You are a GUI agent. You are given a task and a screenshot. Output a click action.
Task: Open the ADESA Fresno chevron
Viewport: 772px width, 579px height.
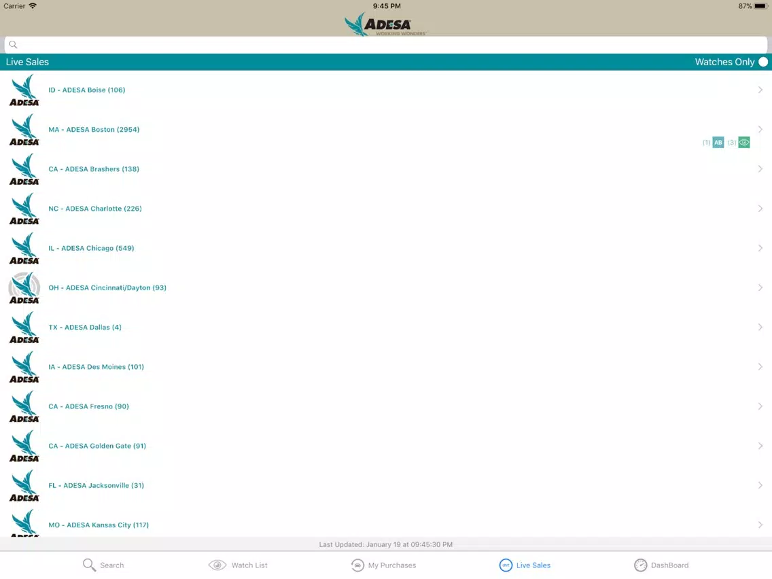(x=760, y=406)
